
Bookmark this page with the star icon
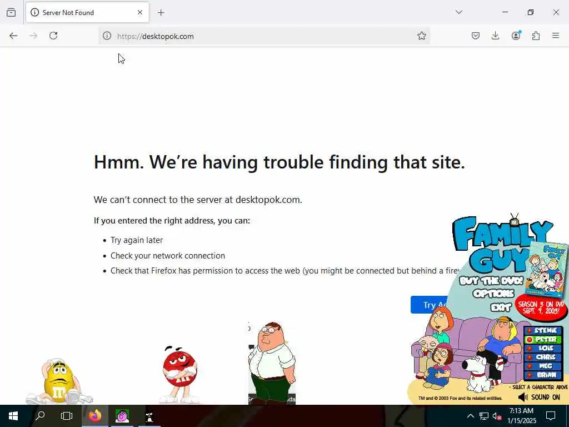click(421, 36)
